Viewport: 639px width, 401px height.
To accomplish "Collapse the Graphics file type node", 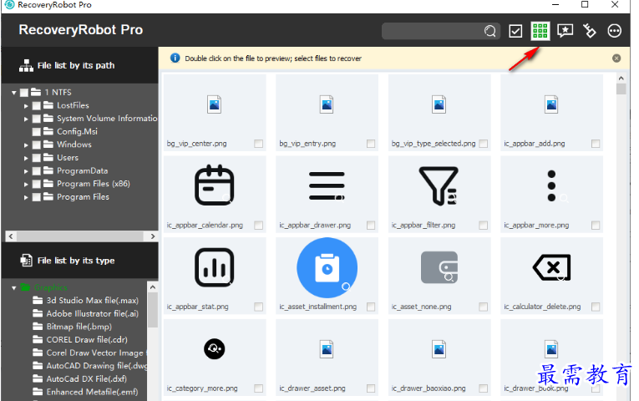I will tap(14, 287).
